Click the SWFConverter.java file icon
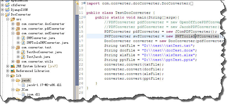232x107 pixels. coord(23,38)
